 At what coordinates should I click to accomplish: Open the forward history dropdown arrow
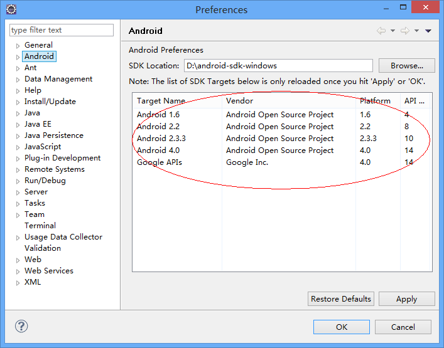tap(416, 31)
